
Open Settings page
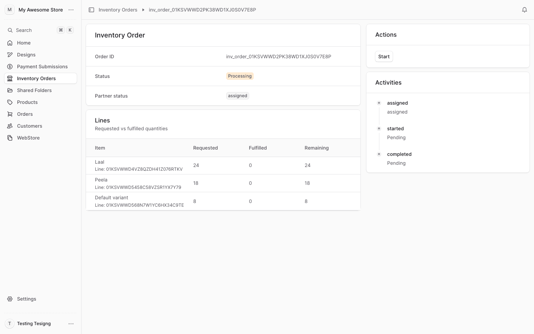click(41, 299)
